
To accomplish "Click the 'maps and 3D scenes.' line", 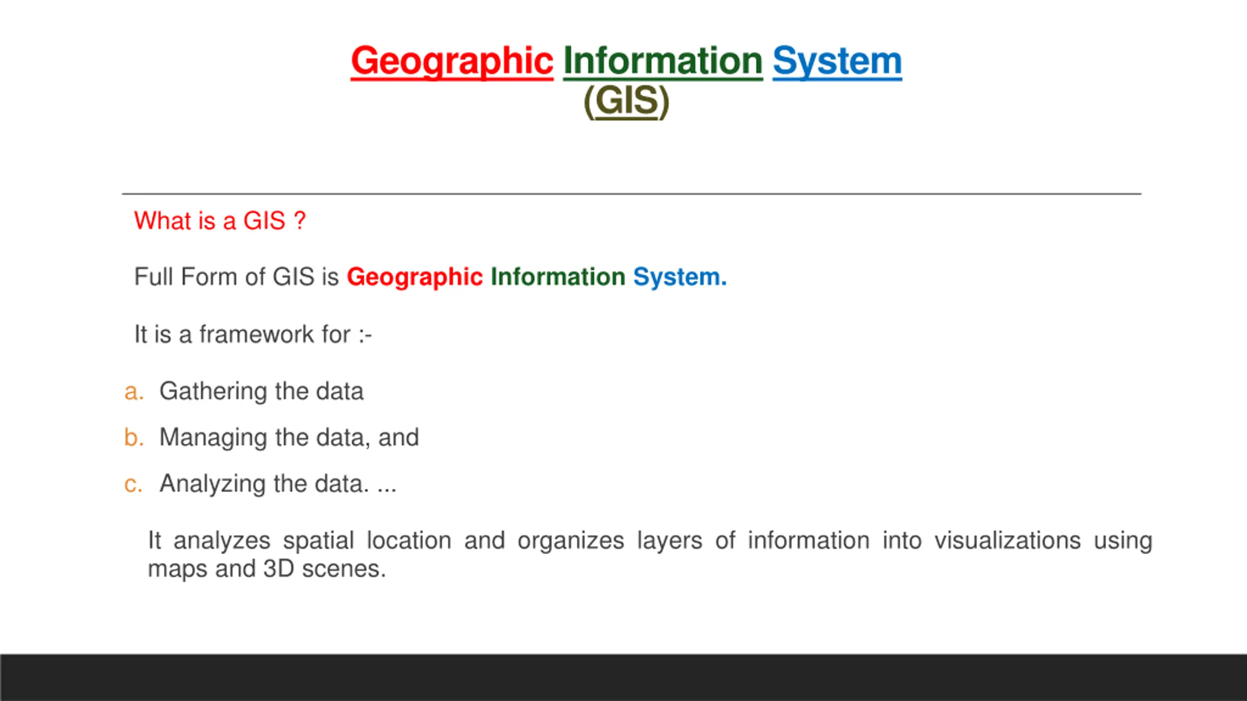I will tap(267, 569).
